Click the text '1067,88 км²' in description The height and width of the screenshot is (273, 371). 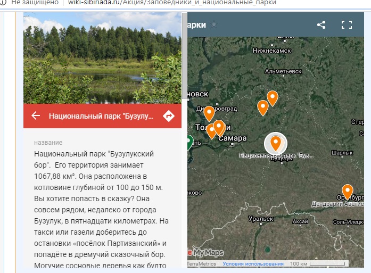pos(55,176)
